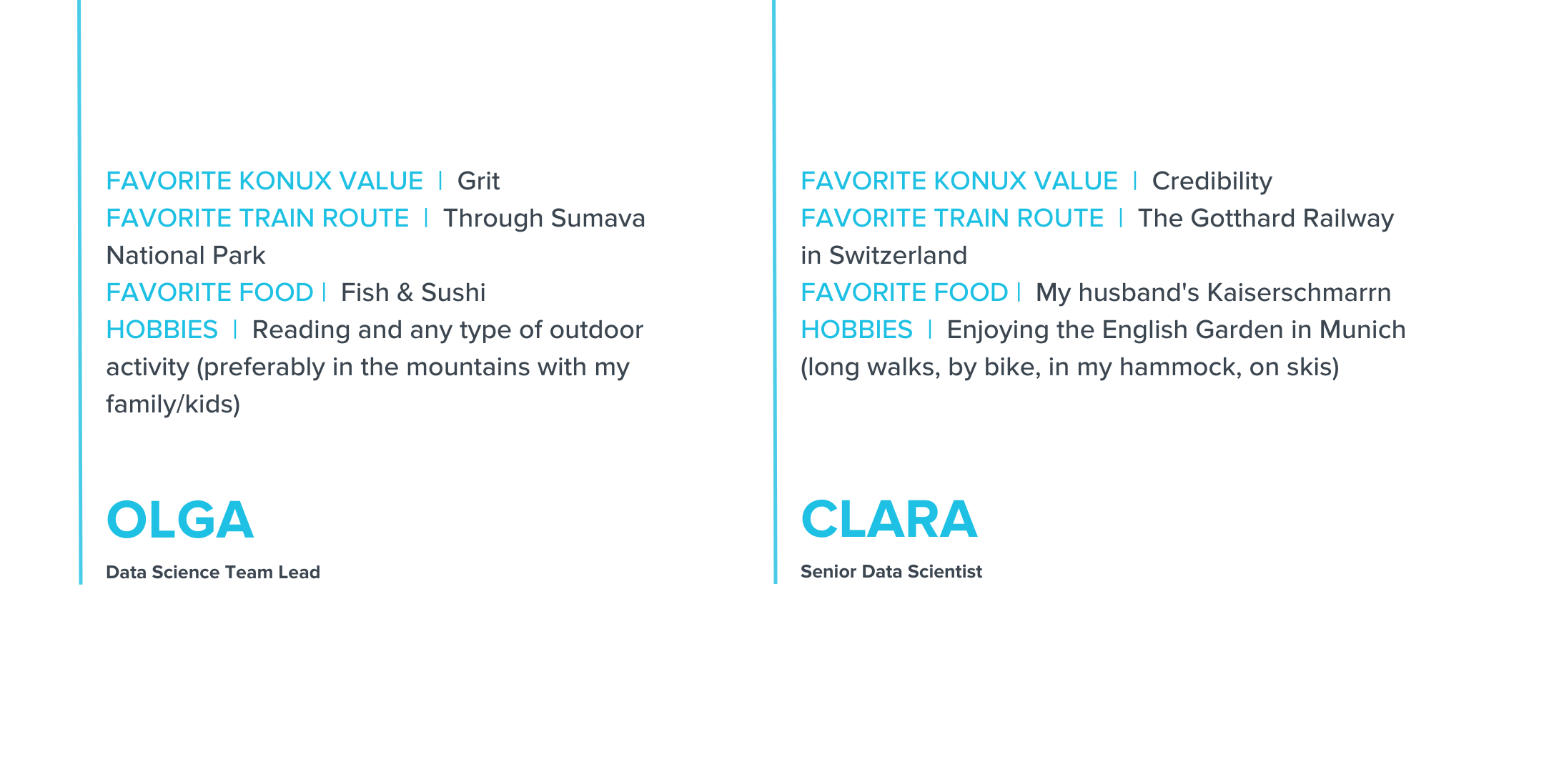The image size is (1544, 772).
Task: Click Clara's FAVORITE KONUX VALUE label
Action: coord(959,182)
